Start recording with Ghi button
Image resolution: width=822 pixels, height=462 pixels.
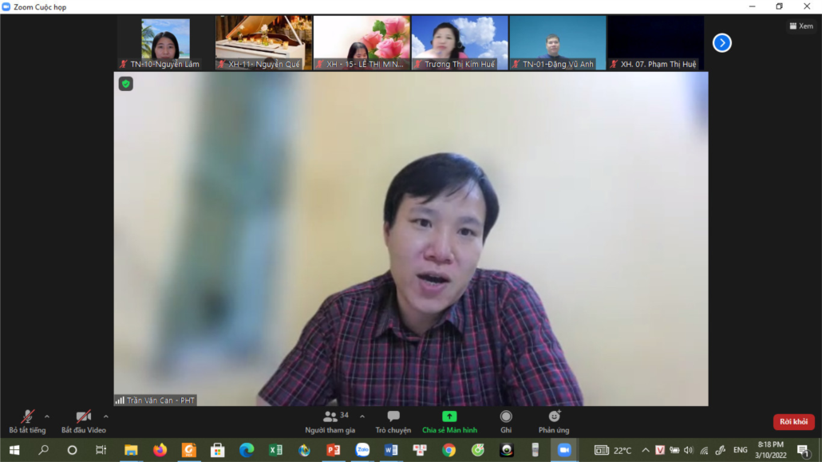(506, 421)
